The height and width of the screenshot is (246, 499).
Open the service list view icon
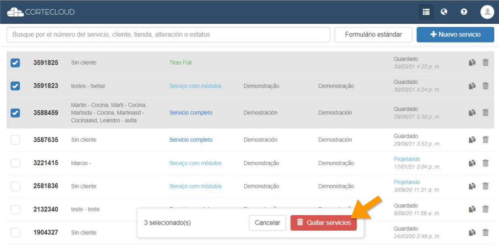pyautogui.click(x=426, y=12)
